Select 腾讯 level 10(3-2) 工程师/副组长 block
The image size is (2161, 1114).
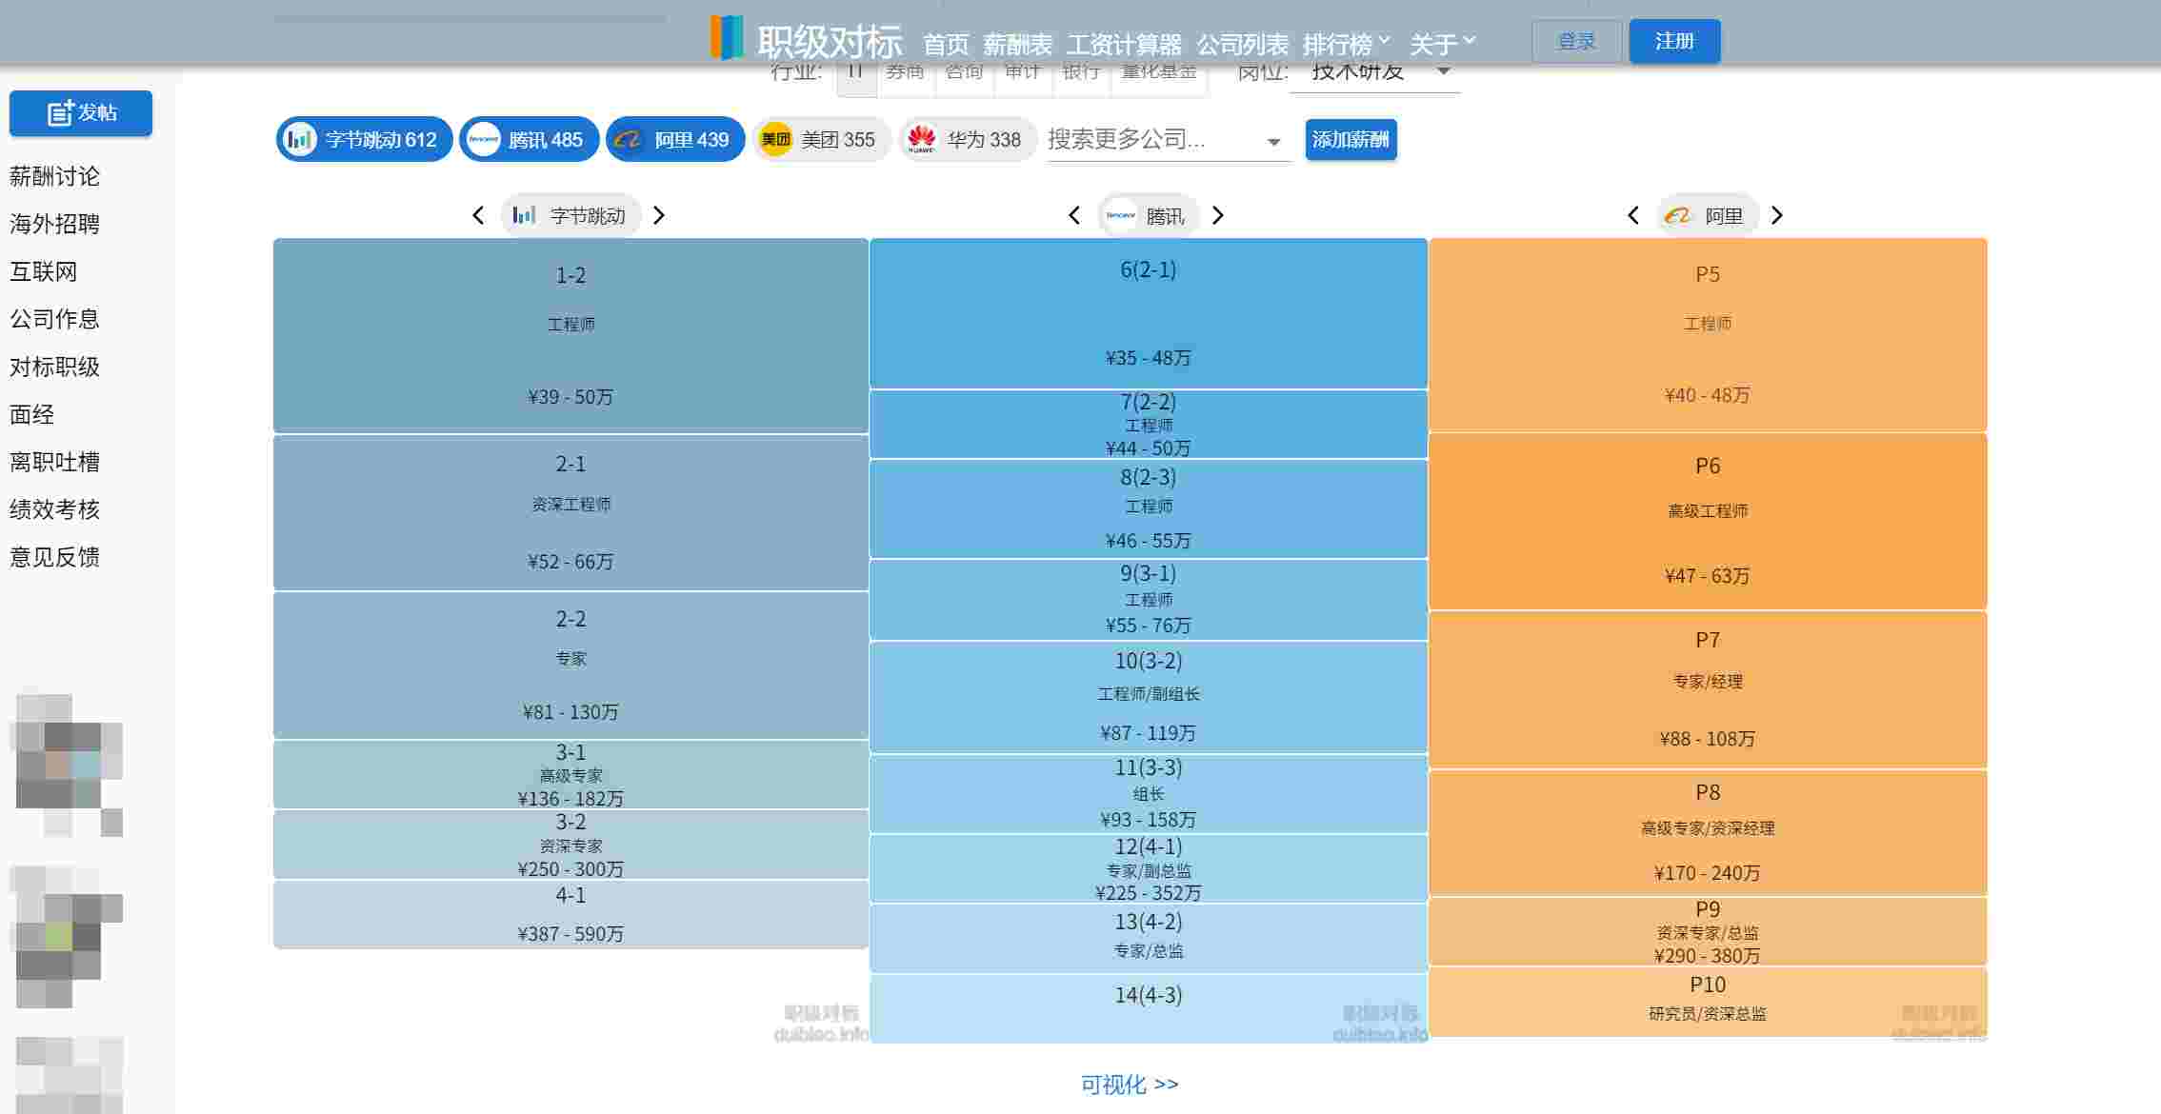pyautogui.click(x=1148, y=697)
